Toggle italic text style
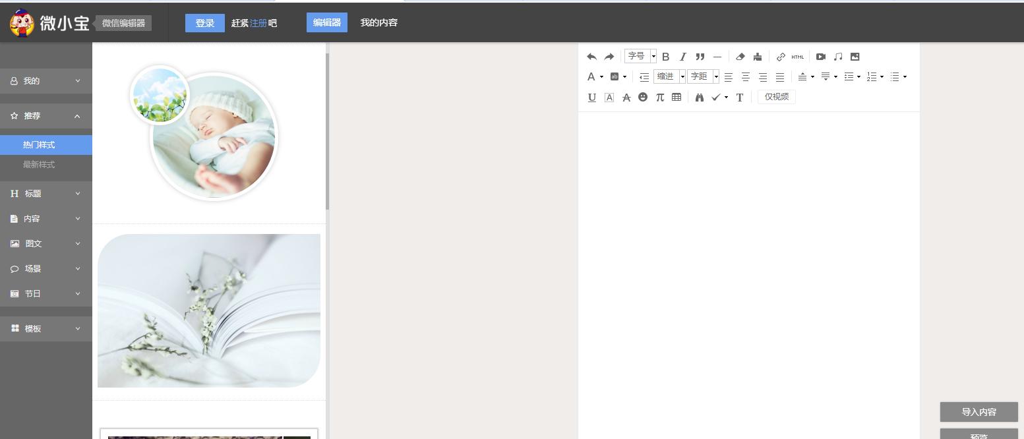Screen dimensions: 1024x439 pyautogui.click(x=682, y=57)
